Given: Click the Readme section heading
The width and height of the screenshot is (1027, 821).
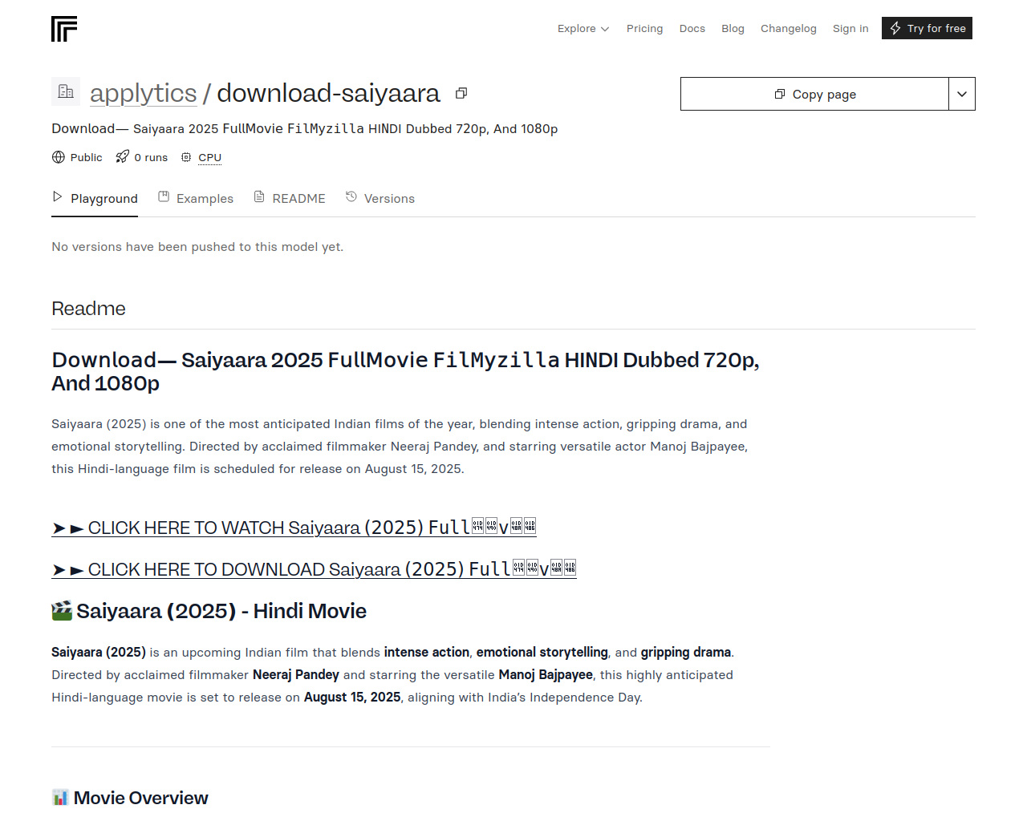Looking at the screenshot, I should coord(88,309).
